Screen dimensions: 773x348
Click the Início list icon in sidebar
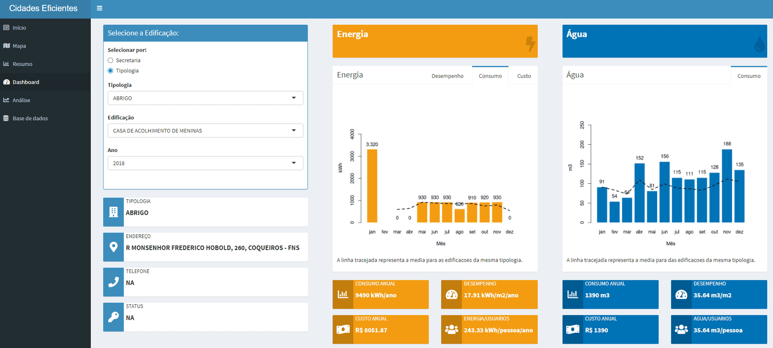pyautogui.click(x=6, y=28)
